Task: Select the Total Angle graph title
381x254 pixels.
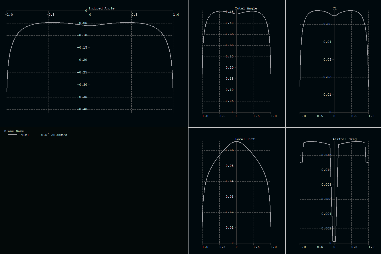Action: [246, 8]
